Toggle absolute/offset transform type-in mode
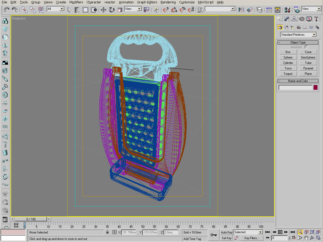 tap(114, 232)
